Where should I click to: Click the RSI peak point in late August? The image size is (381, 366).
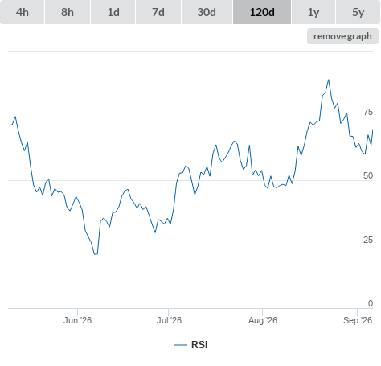click(329, 80)
